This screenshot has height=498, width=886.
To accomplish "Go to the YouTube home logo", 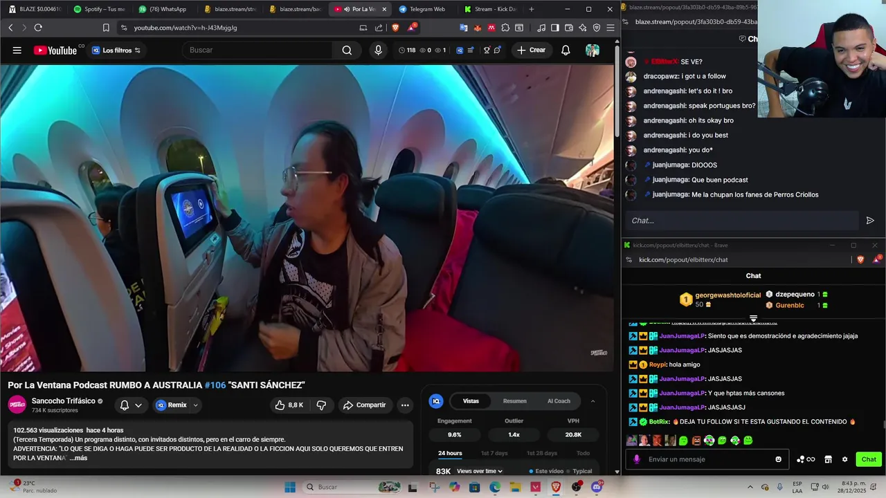I will pos(55,50).
